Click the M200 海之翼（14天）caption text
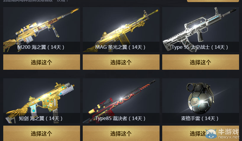This screenshot has width=242, height=141. pyautogui.click(x=41, y=47)
